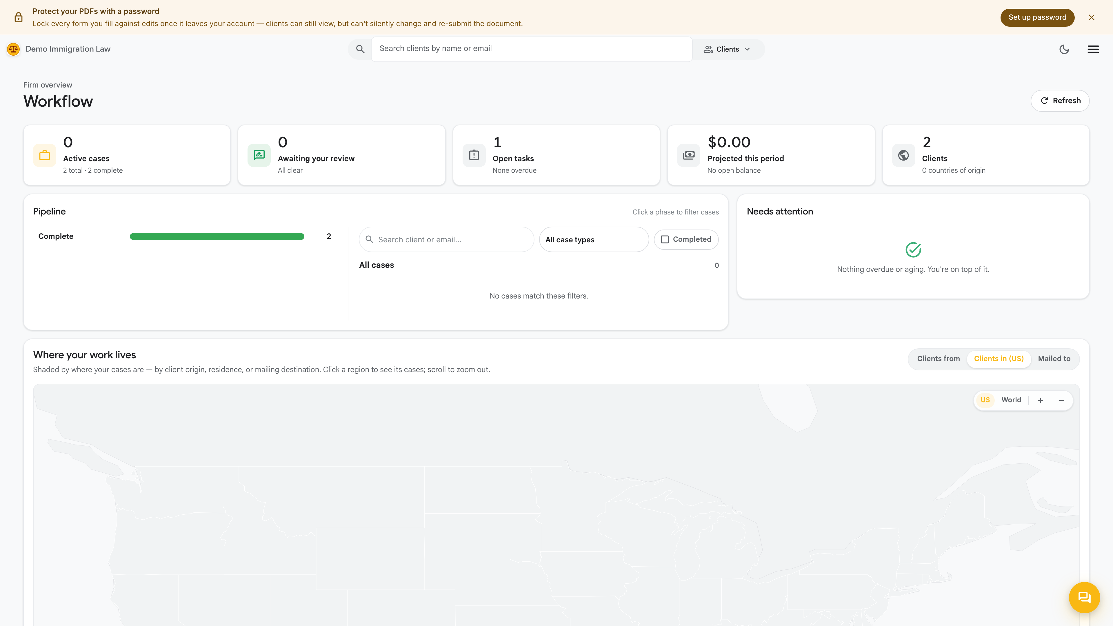Zoom out the map with minus
The width and height of the screenshot is (1113, 626).
tap(1061, 401)
